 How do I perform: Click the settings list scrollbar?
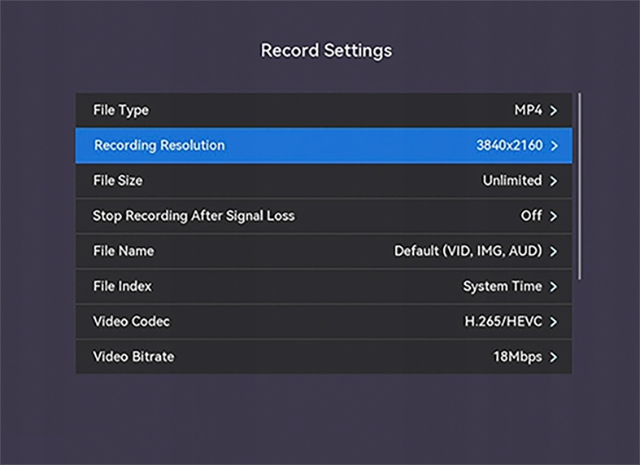pos(579,187)
